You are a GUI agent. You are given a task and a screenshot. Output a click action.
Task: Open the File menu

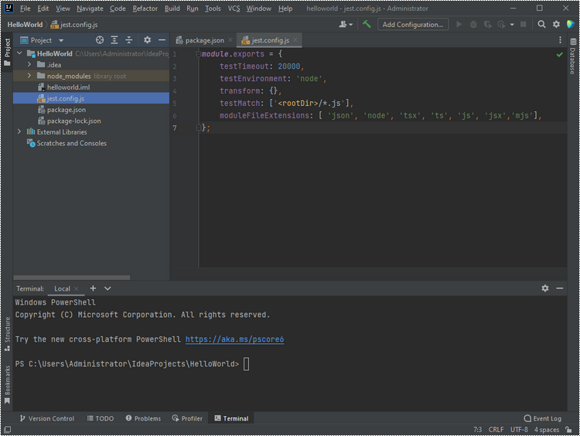click(26, 9)
